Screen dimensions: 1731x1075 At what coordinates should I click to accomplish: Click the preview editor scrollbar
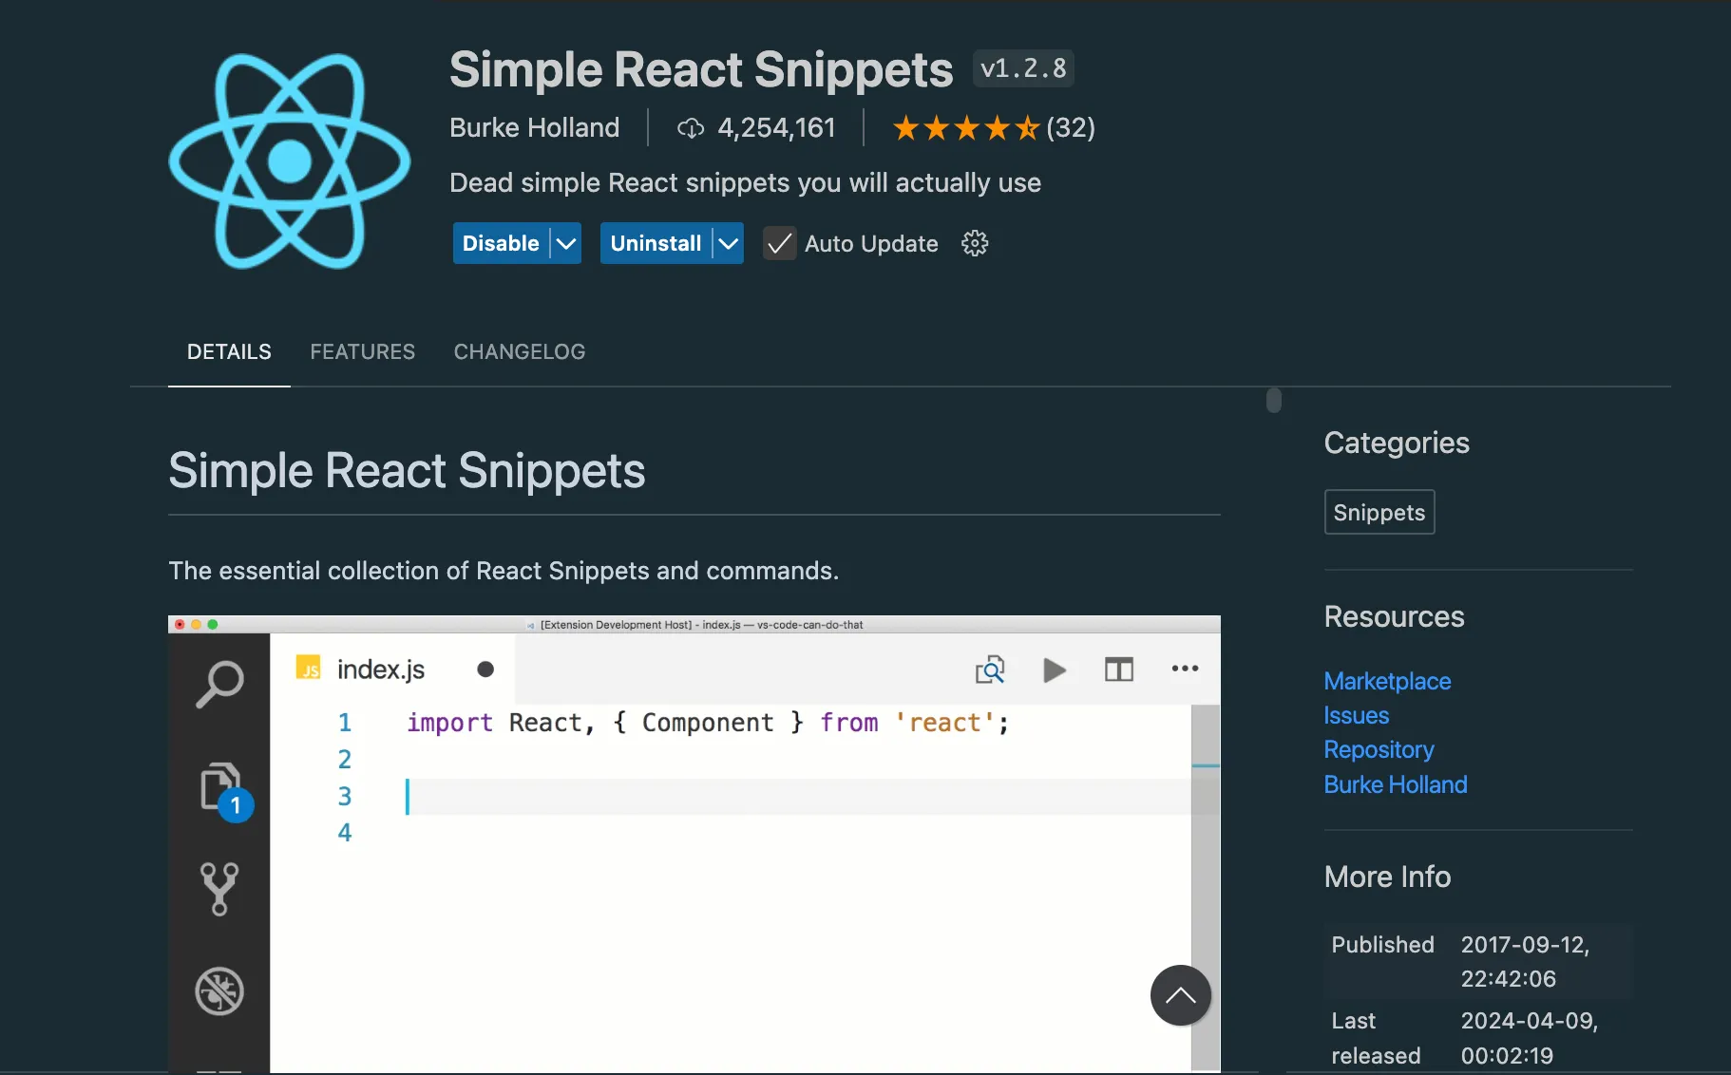1206,888
